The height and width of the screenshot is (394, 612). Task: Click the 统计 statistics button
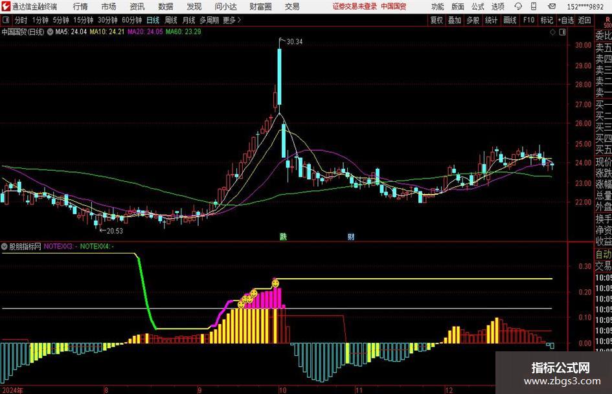492,20
